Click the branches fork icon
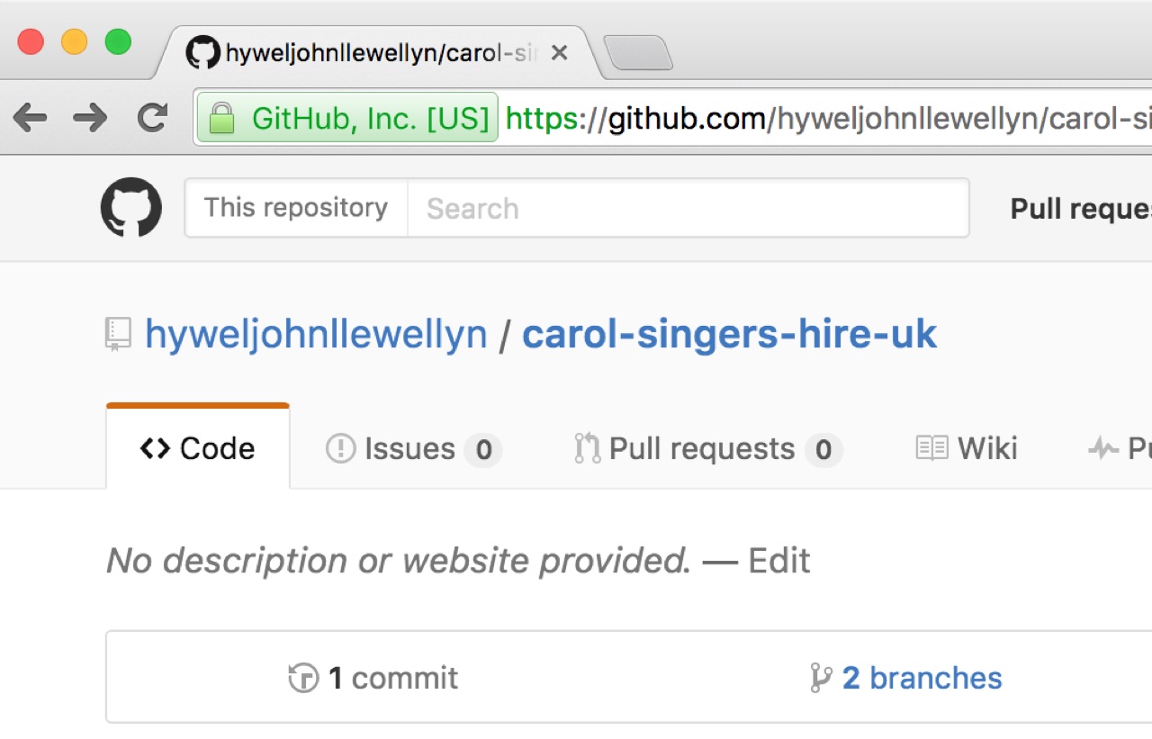 pos(821,678)
